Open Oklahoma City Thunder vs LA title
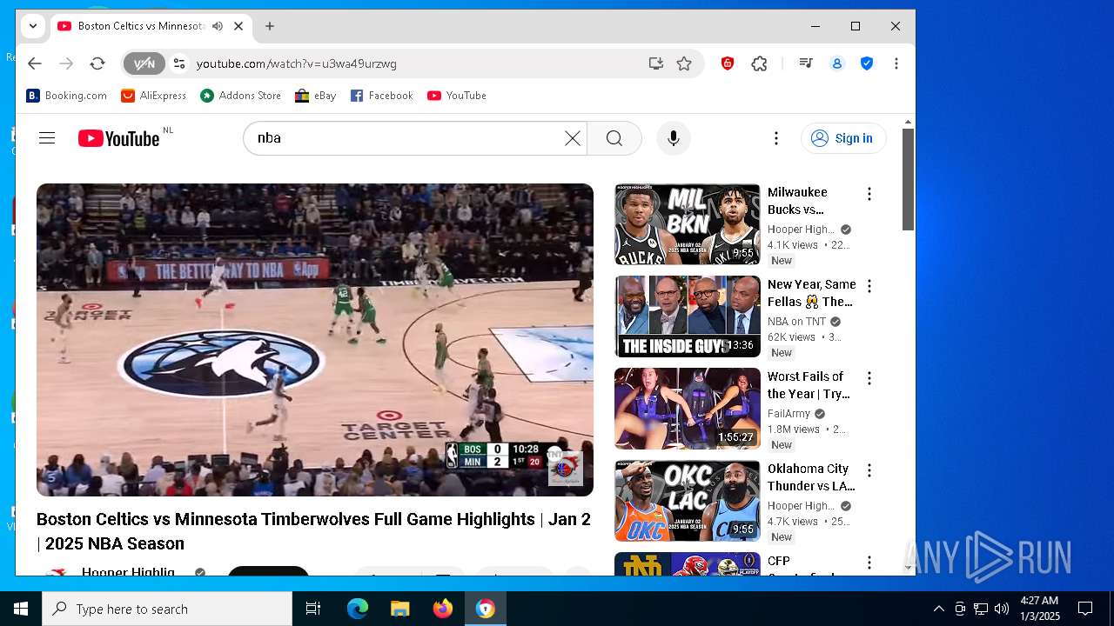 (x=811, y=477)
